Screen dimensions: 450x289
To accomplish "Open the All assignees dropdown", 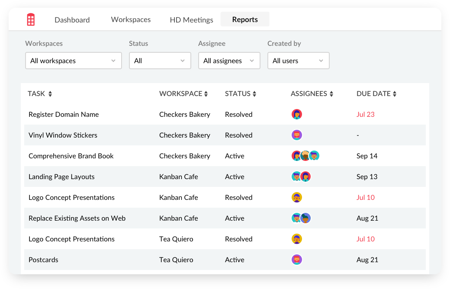I will tap(229, 61).
